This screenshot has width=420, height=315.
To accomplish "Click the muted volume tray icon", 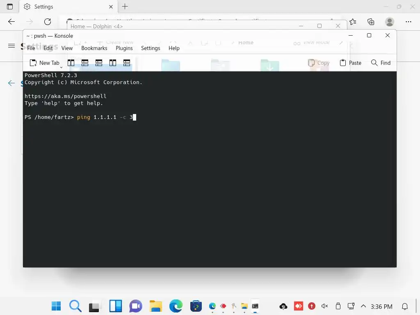I will (325, 306).
